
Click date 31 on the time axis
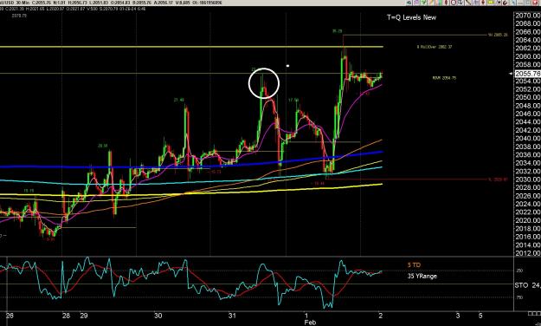(232, 316)
